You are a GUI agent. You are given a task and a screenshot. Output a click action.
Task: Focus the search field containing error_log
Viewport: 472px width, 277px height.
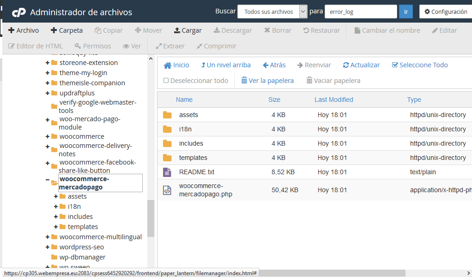(x=361, y=12)
